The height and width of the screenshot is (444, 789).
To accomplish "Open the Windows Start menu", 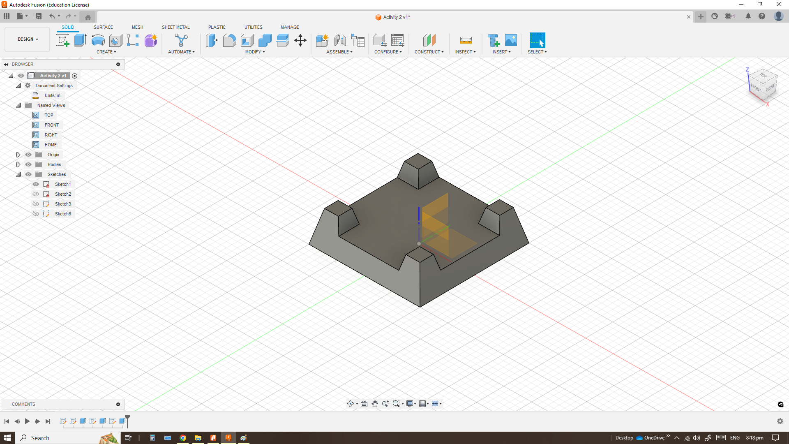I will coord(7,438).
